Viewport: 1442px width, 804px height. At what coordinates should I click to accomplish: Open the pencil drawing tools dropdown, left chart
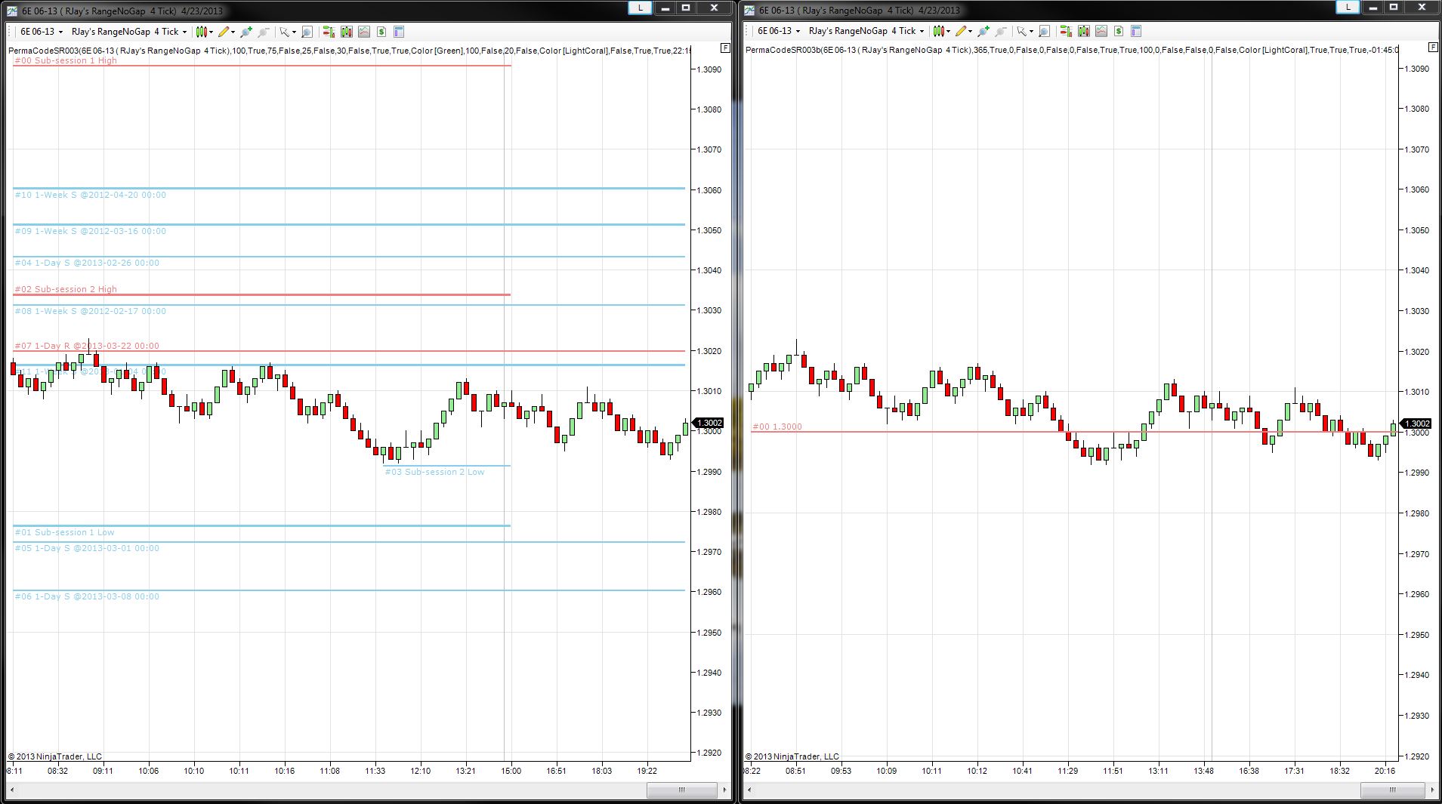point(227,32)
